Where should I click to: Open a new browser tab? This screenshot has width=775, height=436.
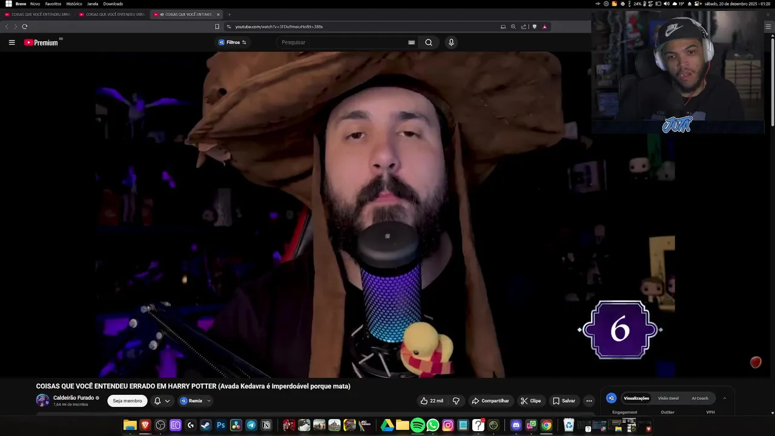point(229,15)
